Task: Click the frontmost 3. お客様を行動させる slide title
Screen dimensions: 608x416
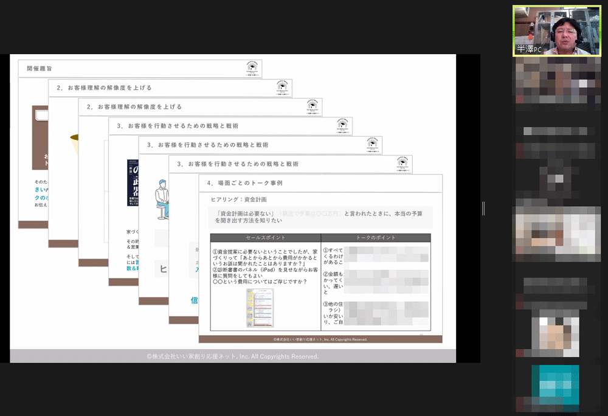Action: [237, 164]
